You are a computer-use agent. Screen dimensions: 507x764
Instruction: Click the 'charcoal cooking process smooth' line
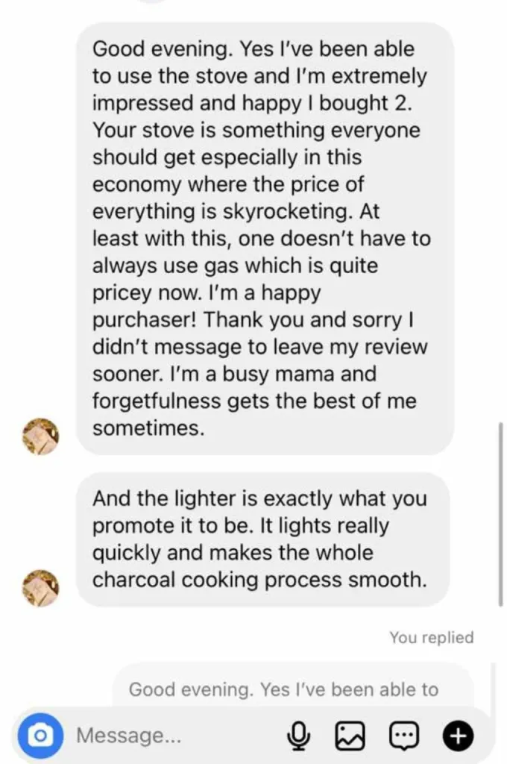[x=259, y=580]
